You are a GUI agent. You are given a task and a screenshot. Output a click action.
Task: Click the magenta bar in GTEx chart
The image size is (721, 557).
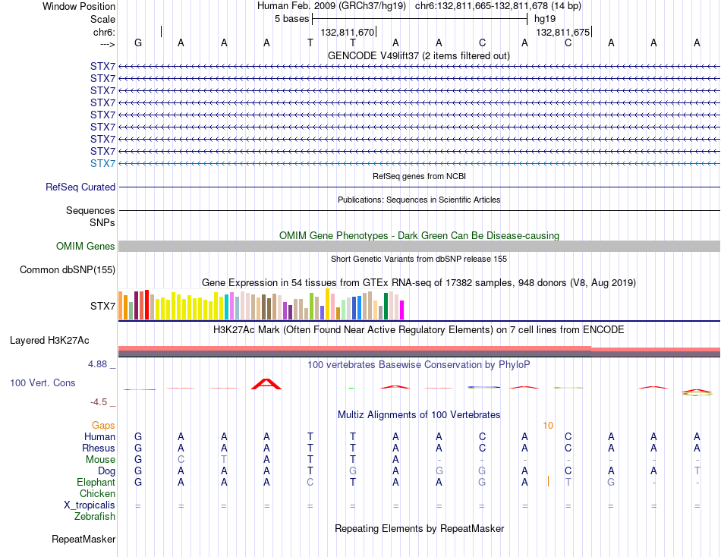point(402,310)
